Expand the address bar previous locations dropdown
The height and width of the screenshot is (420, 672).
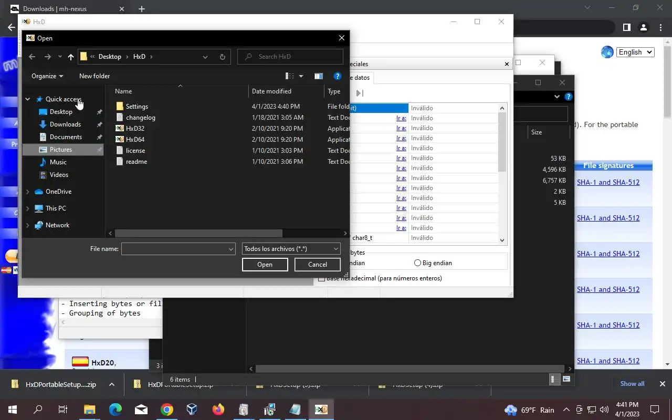(x=205, y=57)
